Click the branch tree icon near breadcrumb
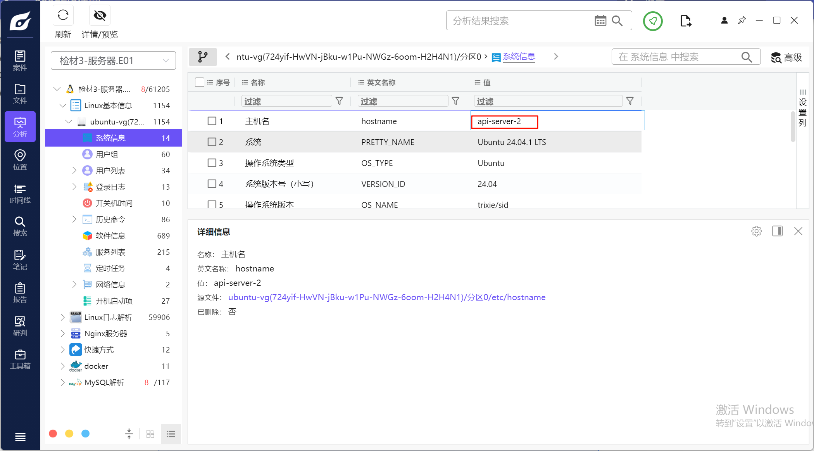 tap(202, 57)
